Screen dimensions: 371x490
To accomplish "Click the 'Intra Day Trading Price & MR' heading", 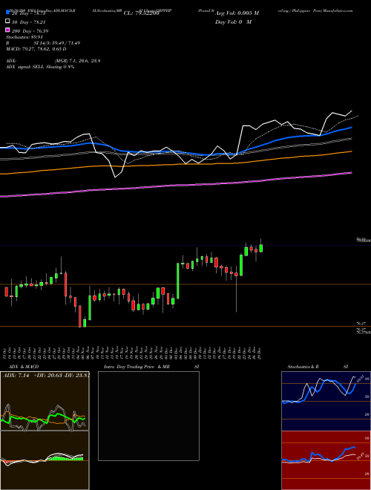I will point(137,367).
